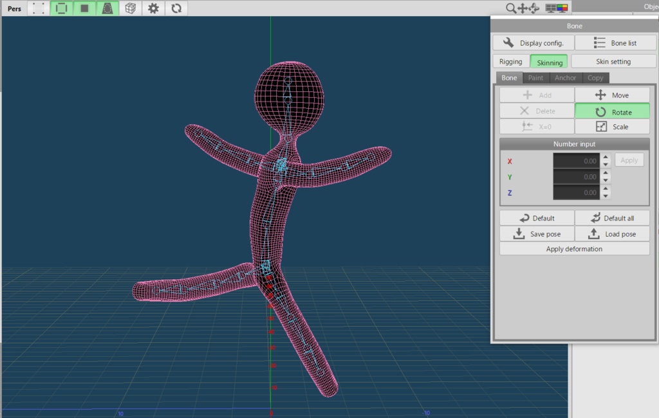Click the X=0 align button
Image resolution: width=659 pixels, height=418 pixels.
tap(537, 127)
